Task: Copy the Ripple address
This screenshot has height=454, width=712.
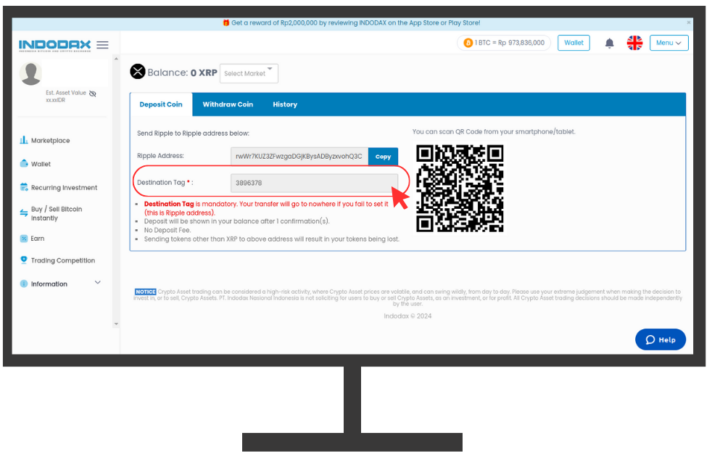Action: coord(383,157)
